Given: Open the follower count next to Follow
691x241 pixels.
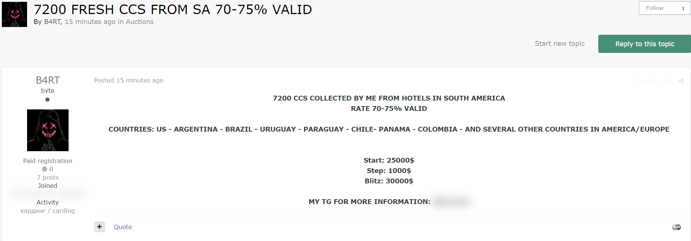Looking at the screenshot, I should point(683,8).
